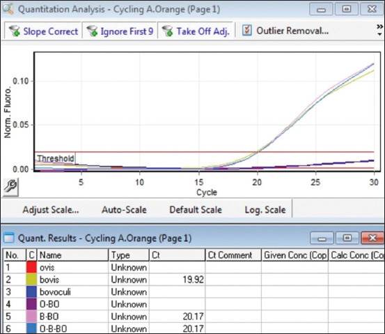Screen dimensions: 385x334
Task: Open Adjust Scale dialog
Action: 51,210
